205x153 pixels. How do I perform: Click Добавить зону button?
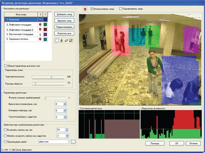(x=64, y=15)
